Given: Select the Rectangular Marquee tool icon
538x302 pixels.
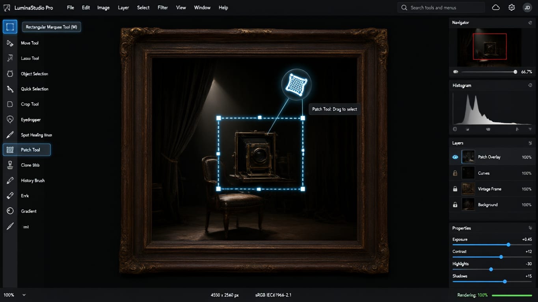Looking at the screenshot, I should (x=10, y=27).
